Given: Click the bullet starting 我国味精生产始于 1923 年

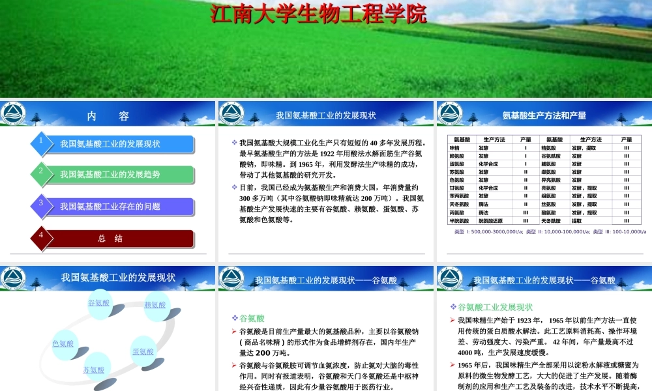Looking at the screenshot, I should (x=547, y=336).
